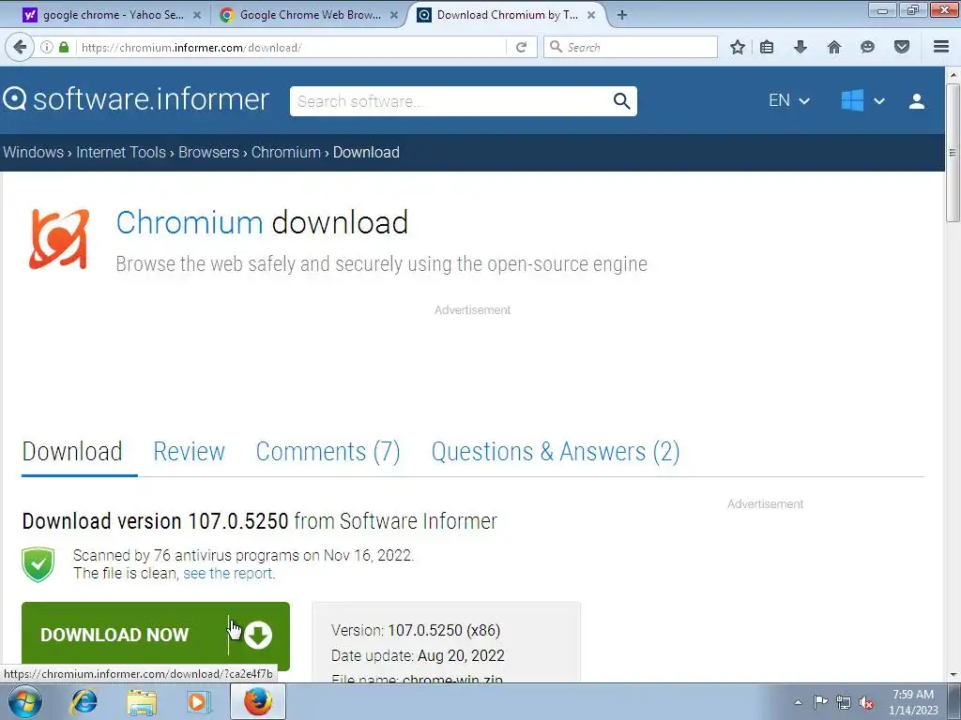This screenshot has width=961, height=720.
Task: Open Windows Media Player from the taskbar
Action: 199,701
